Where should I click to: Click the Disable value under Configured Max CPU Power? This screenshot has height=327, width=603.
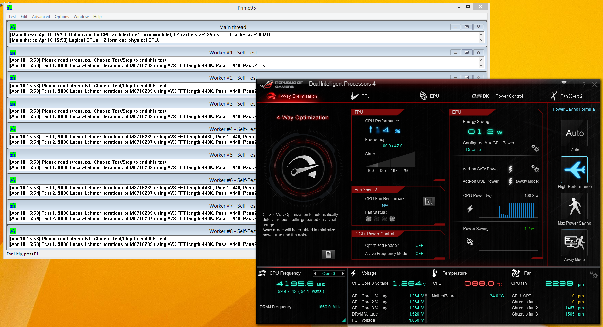pos(473,150)
